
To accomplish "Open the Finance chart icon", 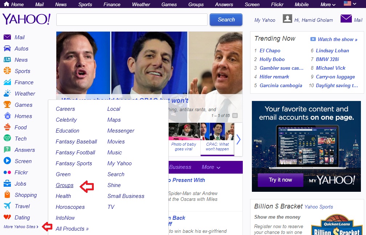I will pyautogui.click(x=7, y=82).
